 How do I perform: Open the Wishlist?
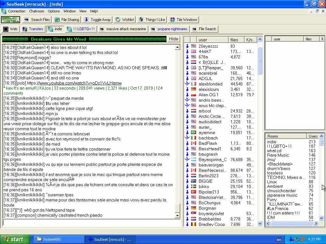click(x=125, y=20)
